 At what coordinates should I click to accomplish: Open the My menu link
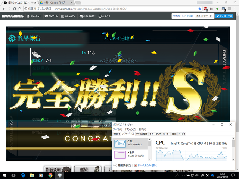tap(34, 16)
